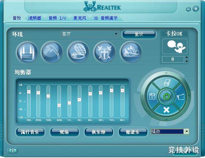Click the 12K equalizer slider handle
Viewport: 205px width, 158px height.
[101, 93]
